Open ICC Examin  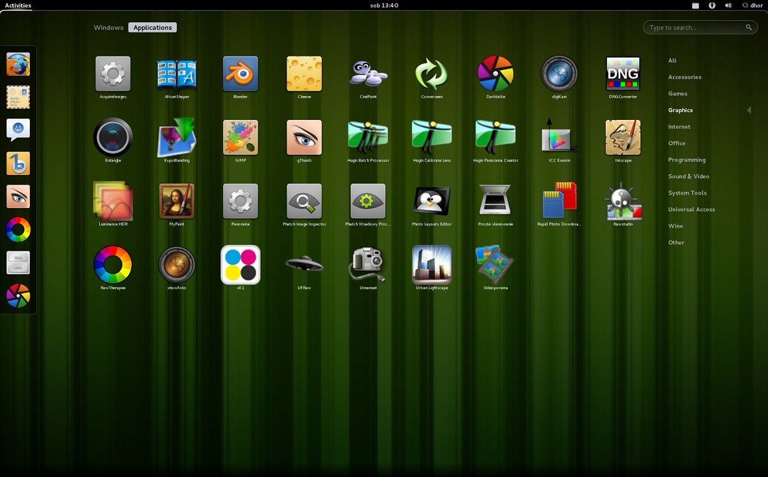click(x=559, y=137)
